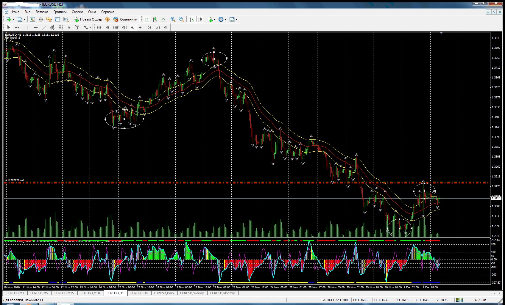This screenshot has width=505, height=305.
Task: Zoom out on the chart
Action: (181, 19)
